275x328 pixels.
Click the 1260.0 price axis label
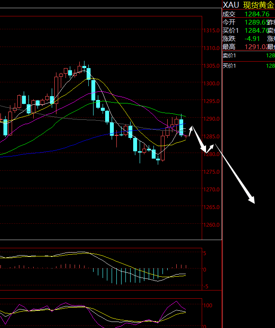click(x=212, y=225)
